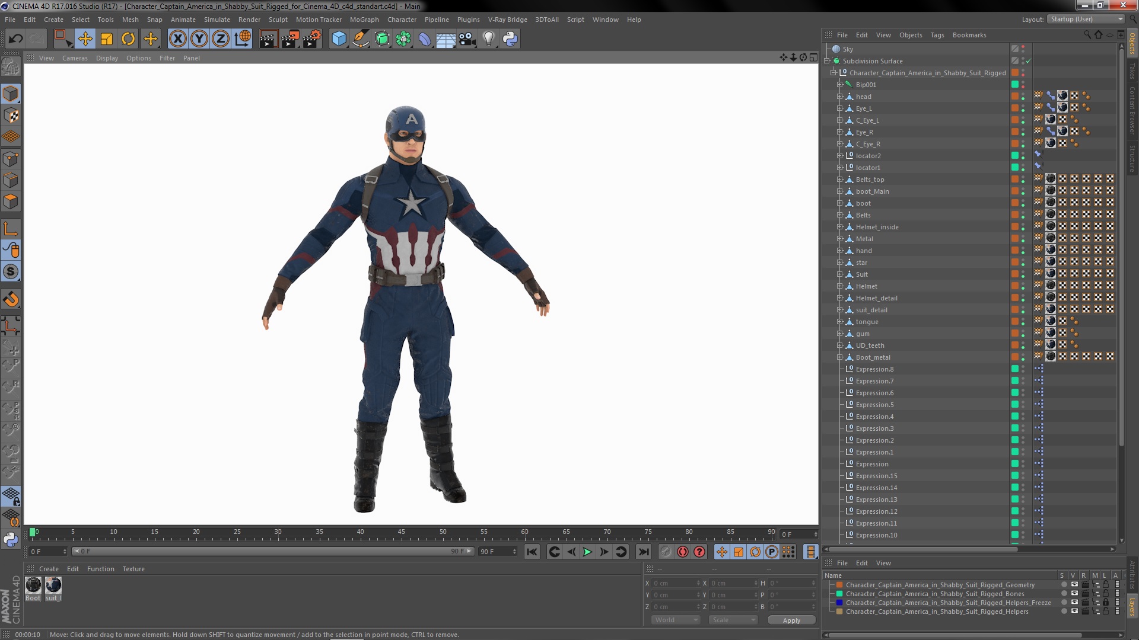Open the Simulate menu
The image size is (1139, 640).
pyautogui.click(x=217, y=20)
